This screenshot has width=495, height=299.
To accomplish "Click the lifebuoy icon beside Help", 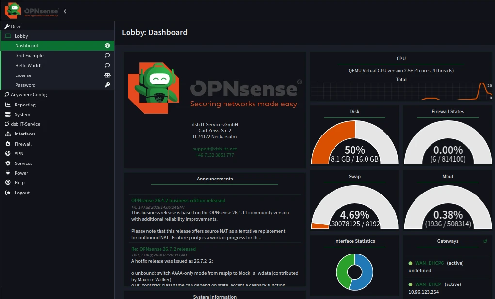I will [x=8, y=183].
